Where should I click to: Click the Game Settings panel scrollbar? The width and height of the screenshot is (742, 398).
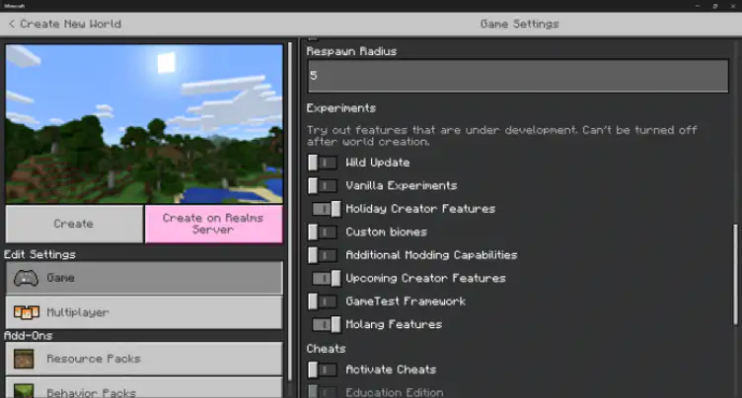tap(735, 274)
